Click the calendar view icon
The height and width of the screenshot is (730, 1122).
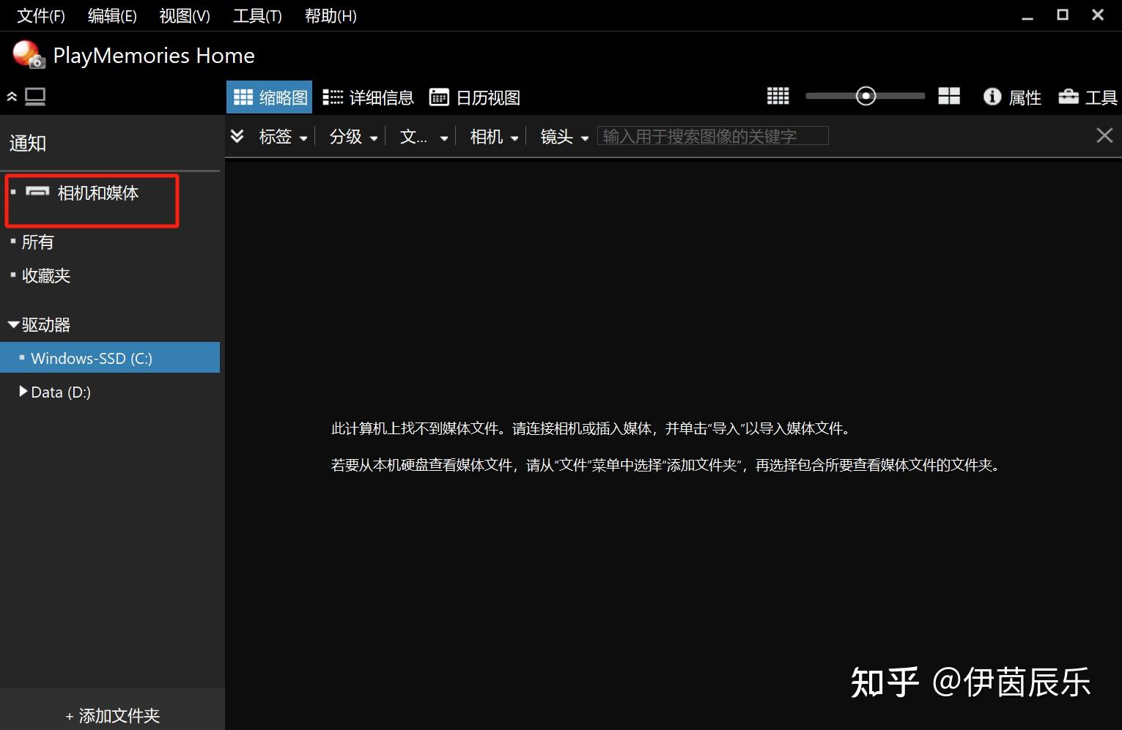[x=439, y=97]
